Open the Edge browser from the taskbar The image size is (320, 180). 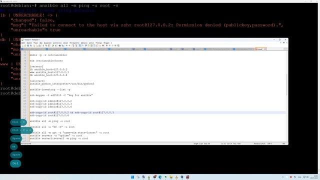click(x=160, y=177)
